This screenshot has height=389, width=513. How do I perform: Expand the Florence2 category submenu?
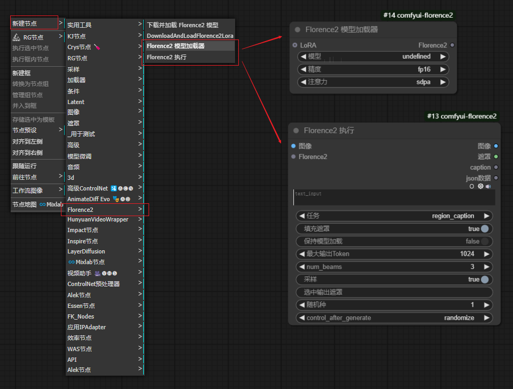[105, 210]
